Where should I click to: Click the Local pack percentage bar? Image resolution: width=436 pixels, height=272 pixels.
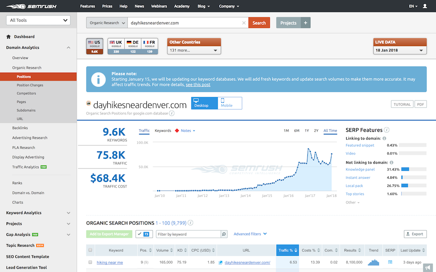(414, 186)
